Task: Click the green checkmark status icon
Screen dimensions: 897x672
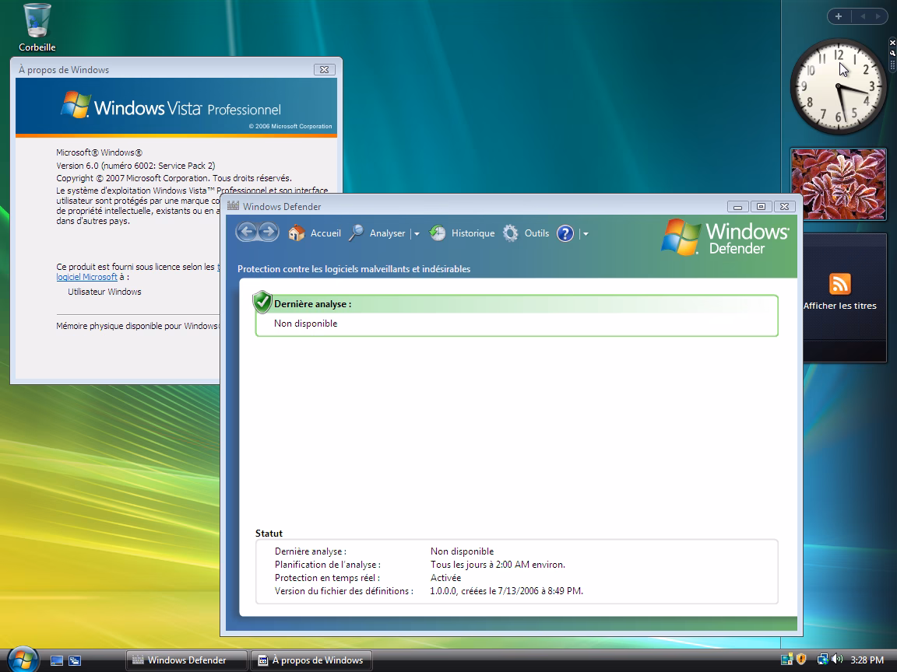Action: click(262, 302)
